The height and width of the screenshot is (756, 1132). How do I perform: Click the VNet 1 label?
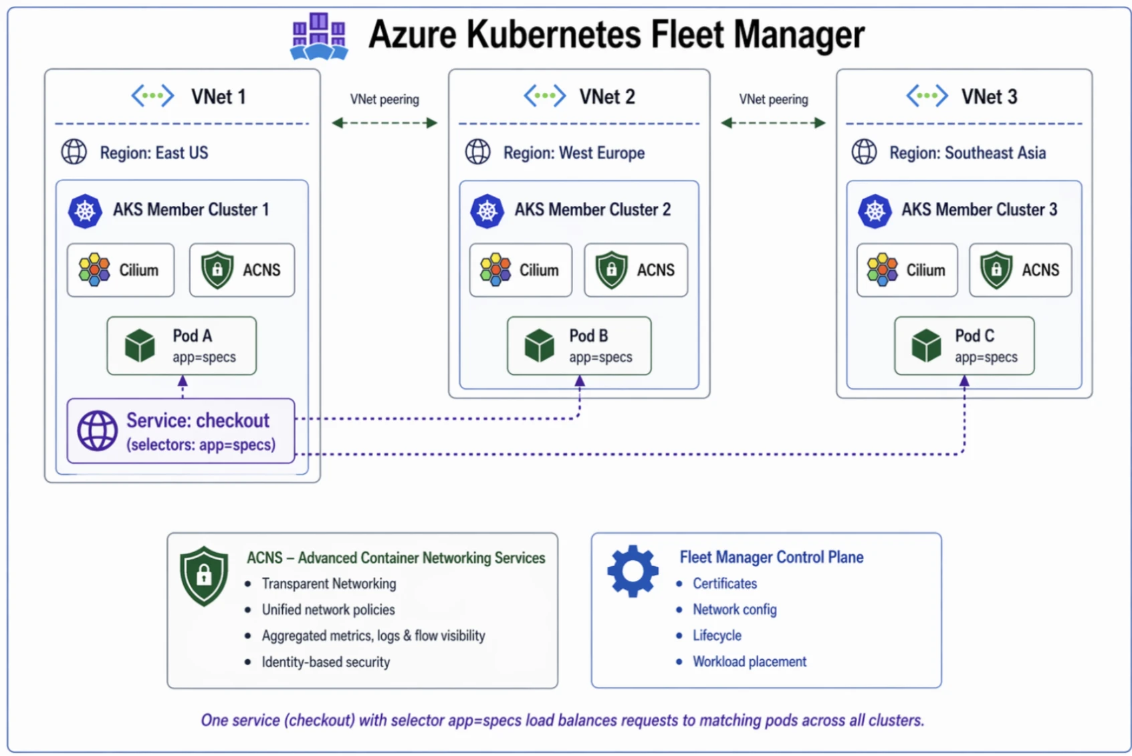coord(219,97)
